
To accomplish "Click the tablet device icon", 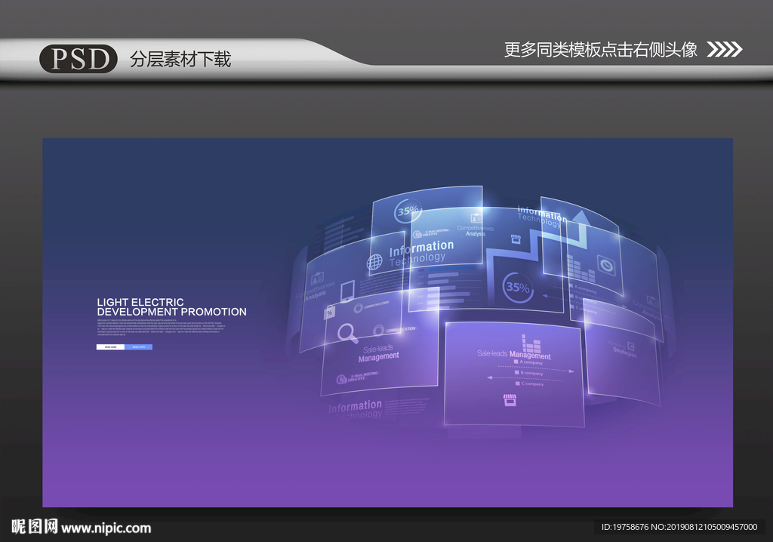I will point(347,291).
